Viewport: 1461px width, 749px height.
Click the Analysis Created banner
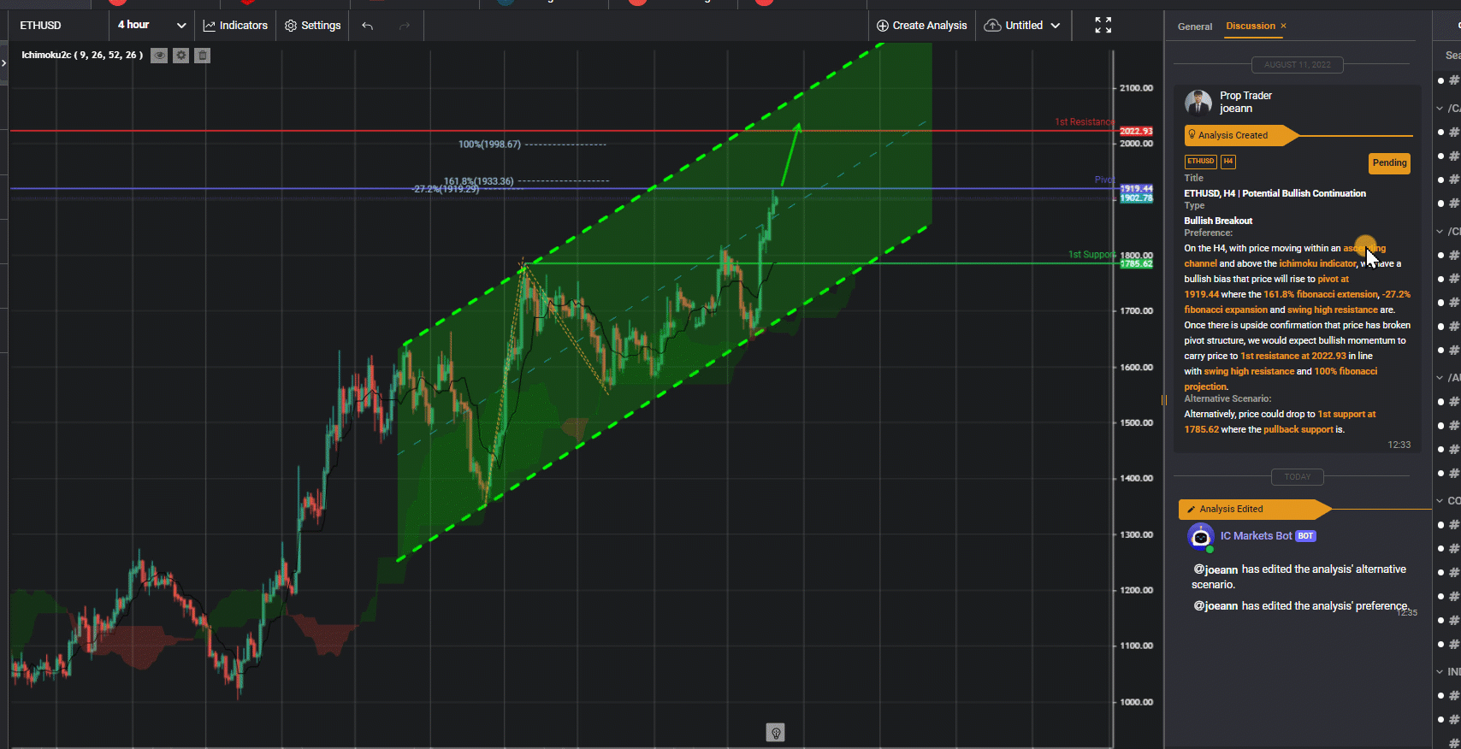[x=1242, y=135]
